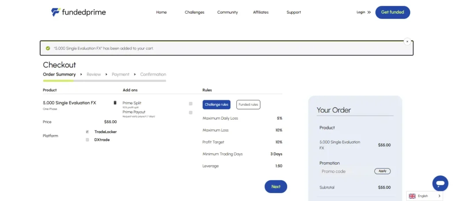The image size is (453, 201).
Task: Open the Support menu item
Action: [294, 12]
